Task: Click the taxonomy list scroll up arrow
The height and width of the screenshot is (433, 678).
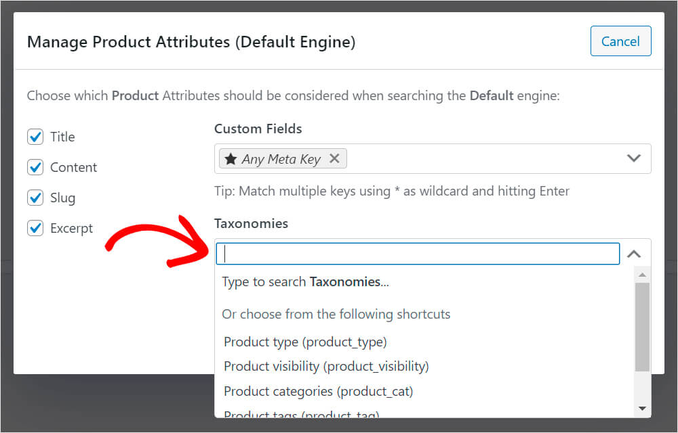Action: (643, 275)
